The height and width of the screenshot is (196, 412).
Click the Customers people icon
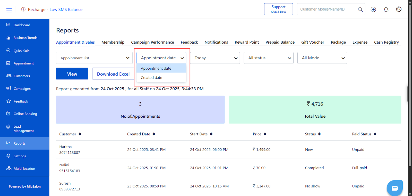[x=9, y=76]
